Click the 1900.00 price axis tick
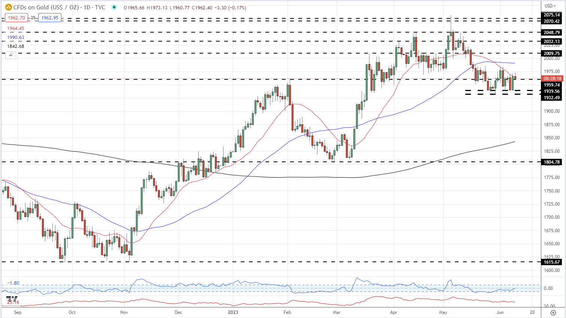Viewport: 566px width, 318px height. click(552, 111)
